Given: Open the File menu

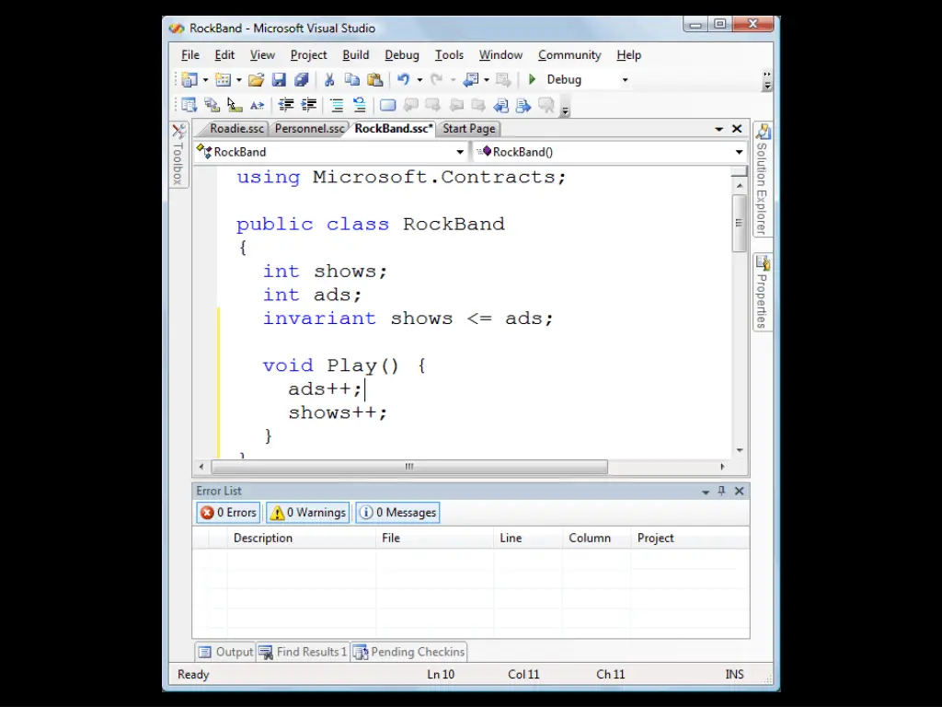Looking at the screenshot, I should pyautogui.click(x=190, y=54).
